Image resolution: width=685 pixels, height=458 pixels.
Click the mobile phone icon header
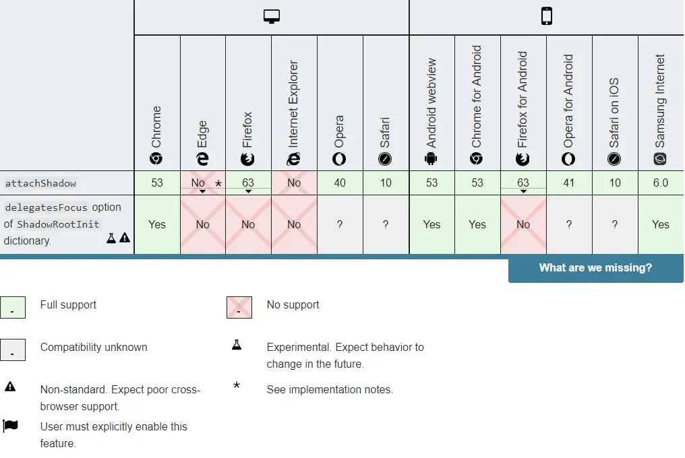(x=546, y=17)
